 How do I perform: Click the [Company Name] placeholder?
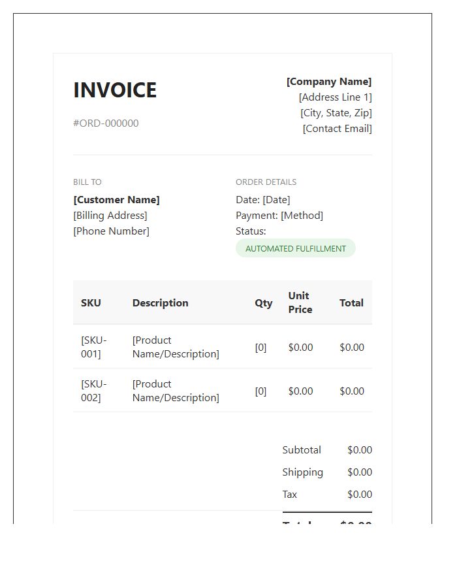coord(329,82)
